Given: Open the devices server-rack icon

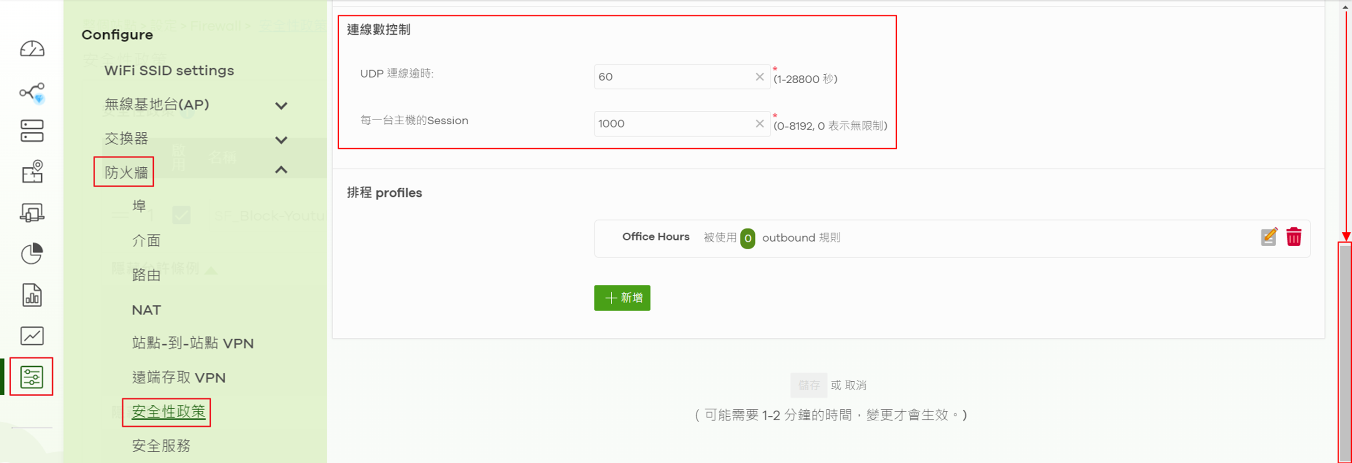Looking at the screenshot, I should (32, 131).
